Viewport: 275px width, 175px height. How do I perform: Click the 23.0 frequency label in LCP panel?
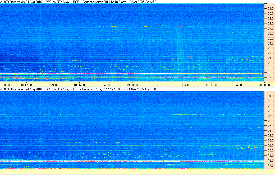point(271,136)
